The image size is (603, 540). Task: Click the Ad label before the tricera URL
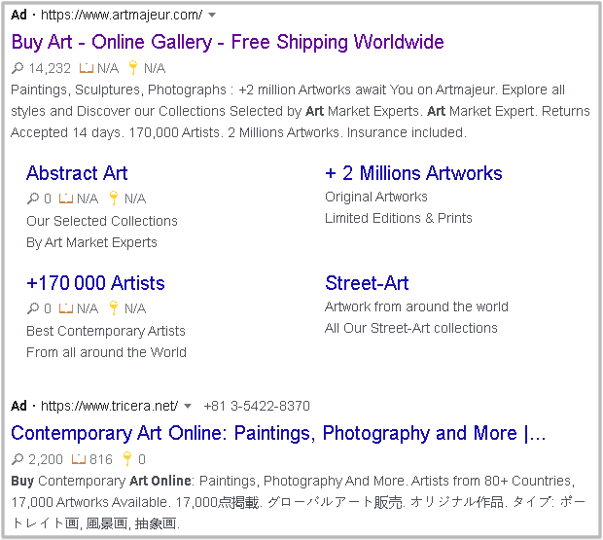coord(18,406)
